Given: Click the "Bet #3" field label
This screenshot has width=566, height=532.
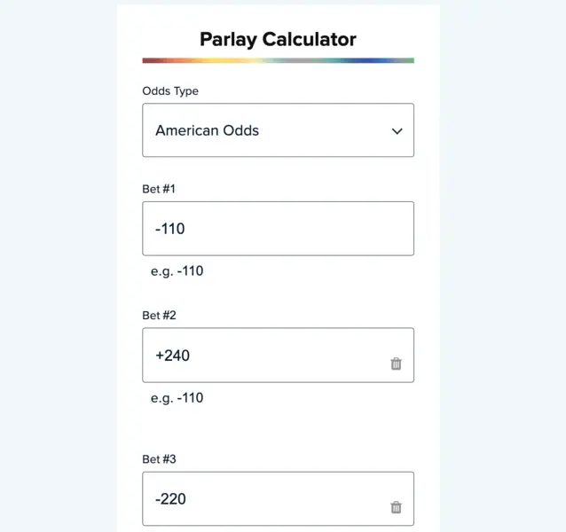Looking at the screenshot, I should (x=160, y=459).
